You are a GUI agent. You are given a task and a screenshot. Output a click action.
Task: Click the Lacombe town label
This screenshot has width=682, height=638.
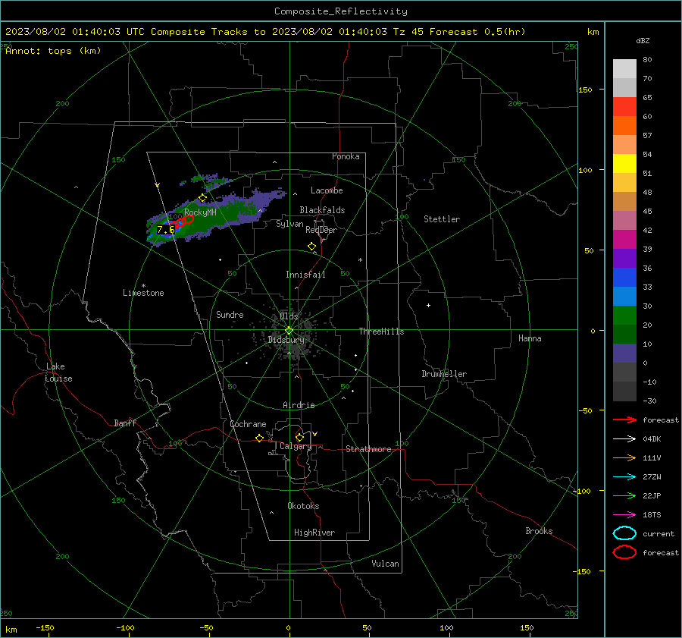pos(327,190)
